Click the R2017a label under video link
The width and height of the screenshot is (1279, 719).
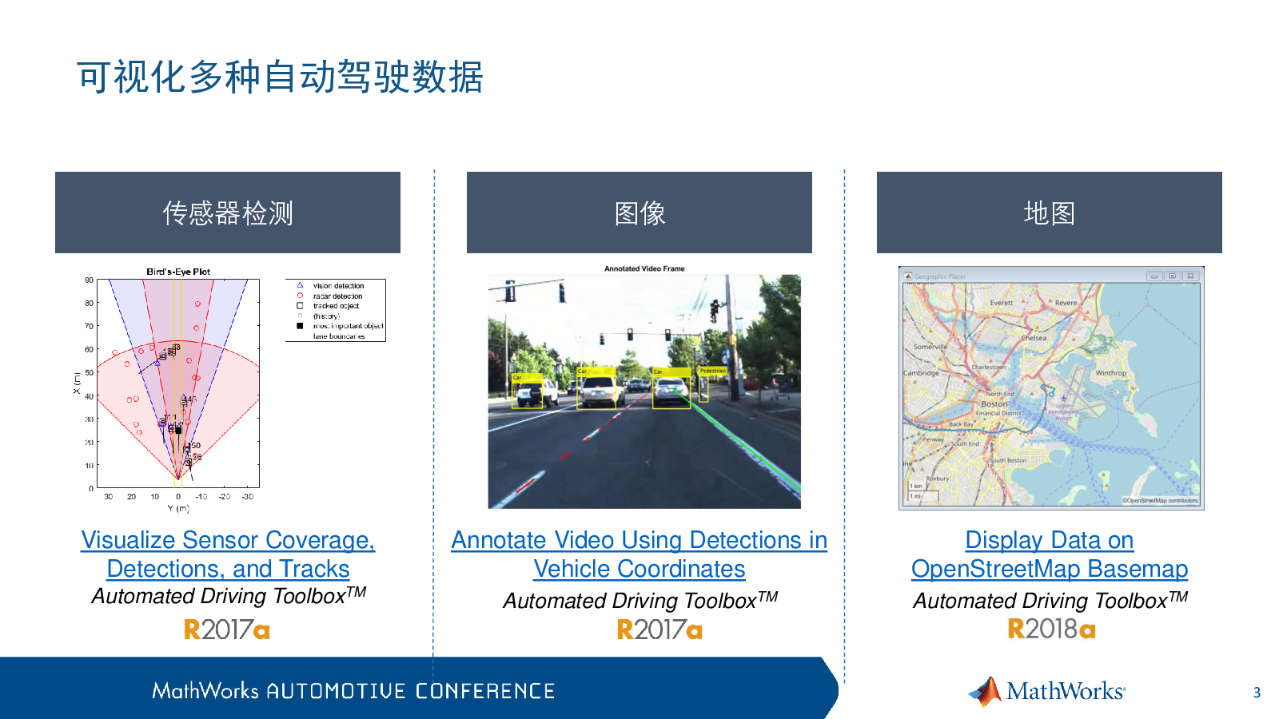(659, 630)
